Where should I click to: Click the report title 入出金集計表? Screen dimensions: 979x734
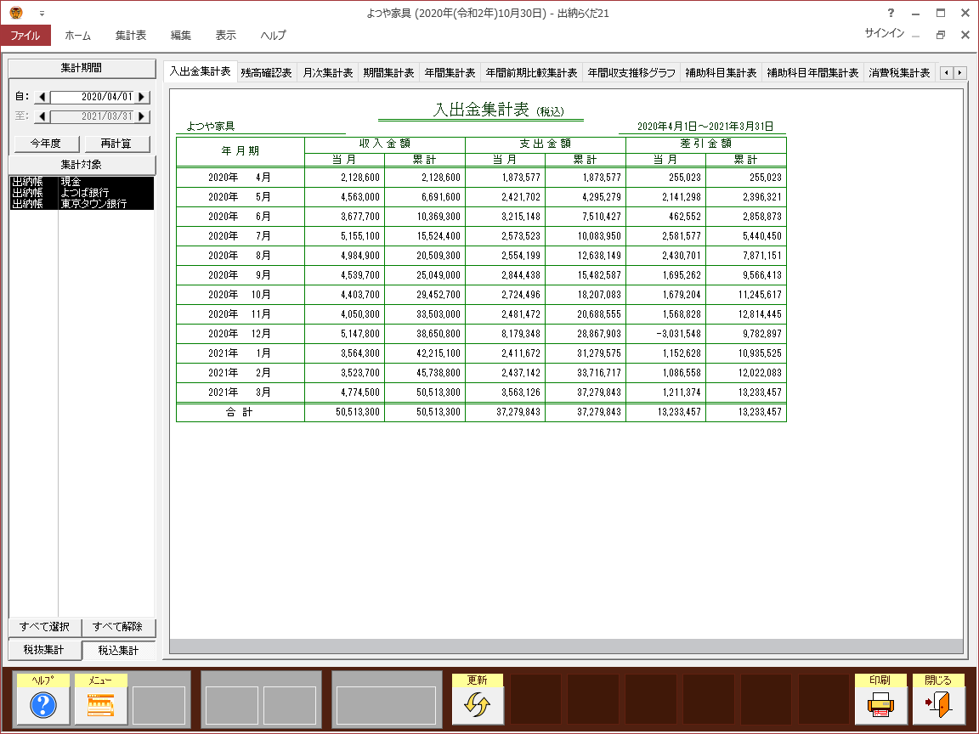point(481,110)
